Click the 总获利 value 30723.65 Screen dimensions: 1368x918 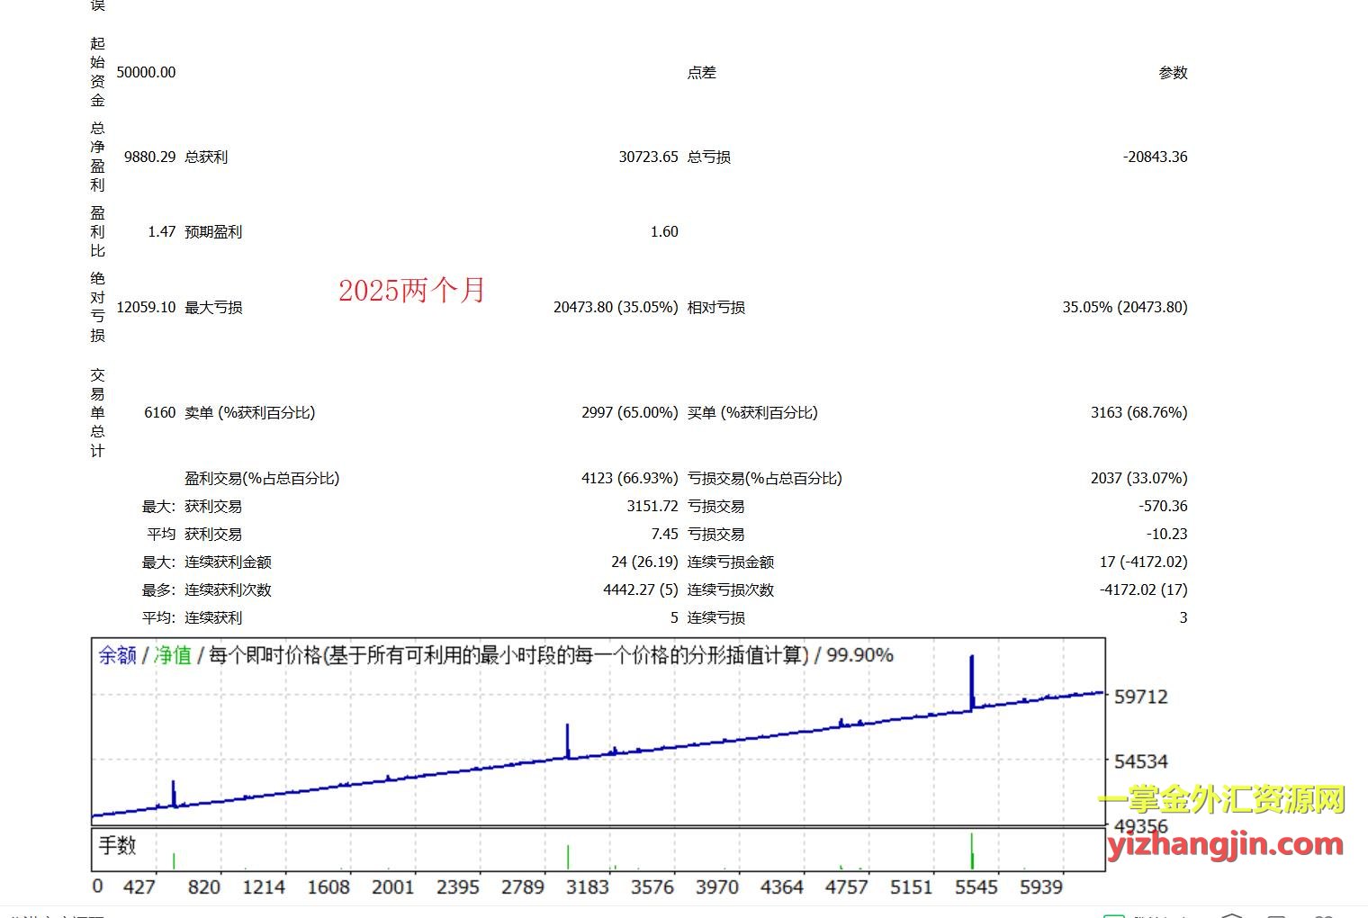click(648, 157)
